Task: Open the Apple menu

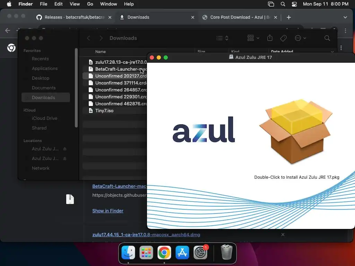Action: pos(9,4)
